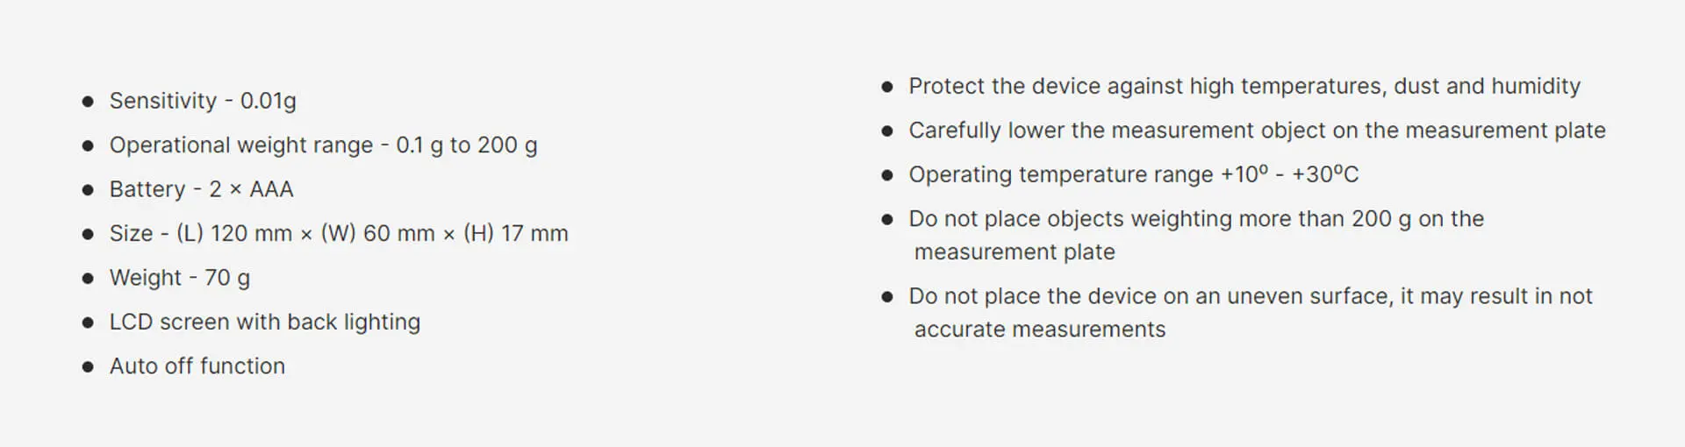Click bullet beside Carefully lower the measurement
The image size is (1685, 447).
pos(887,131)
